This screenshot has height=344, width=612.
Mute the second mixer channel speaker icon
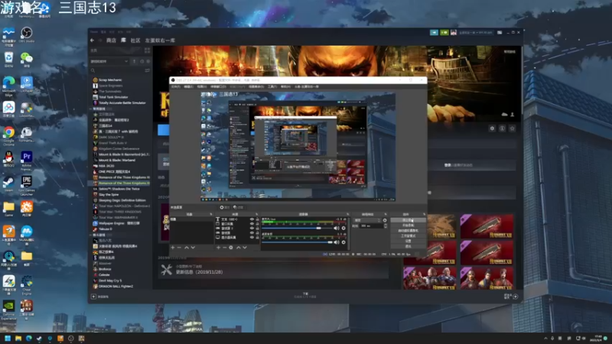[x=337, y=242]
